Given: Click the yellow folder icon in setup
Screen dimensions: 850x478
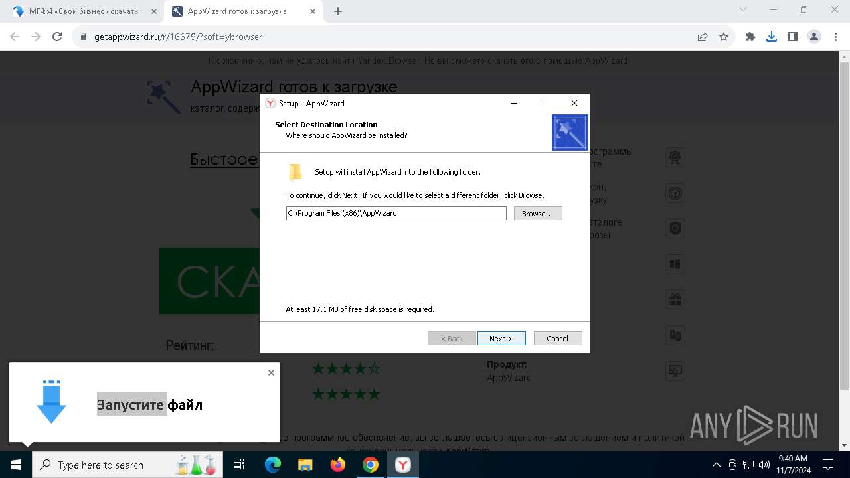Looking at the screenshot, I should coord(296,172).
